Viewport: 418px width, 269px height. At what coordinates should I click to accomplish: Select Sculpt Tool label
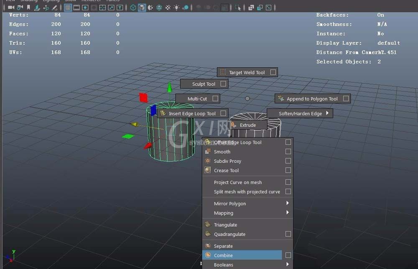204,84
